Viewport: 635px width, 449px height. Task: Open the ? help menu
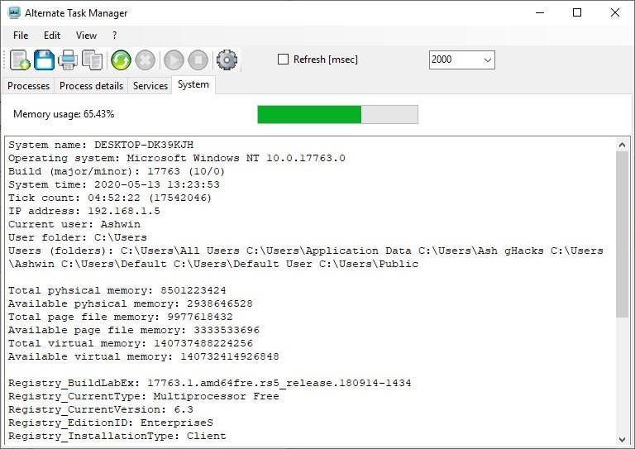coord(115,36)
